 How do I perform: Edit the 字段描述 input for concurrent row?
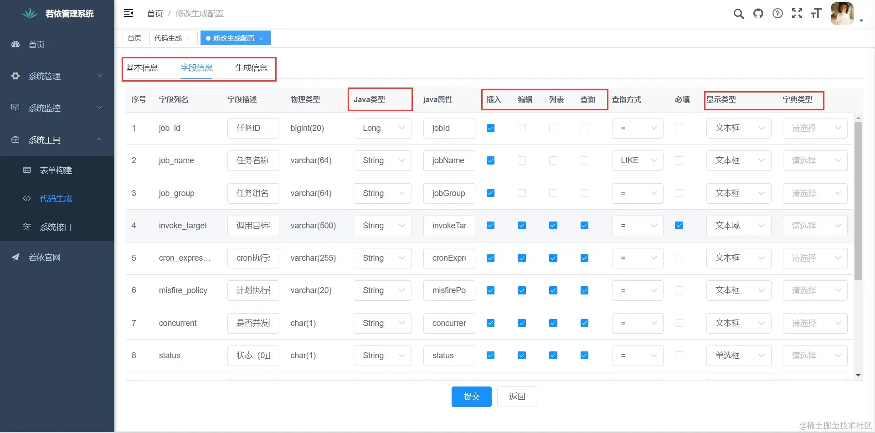click(x=253, y=323)
